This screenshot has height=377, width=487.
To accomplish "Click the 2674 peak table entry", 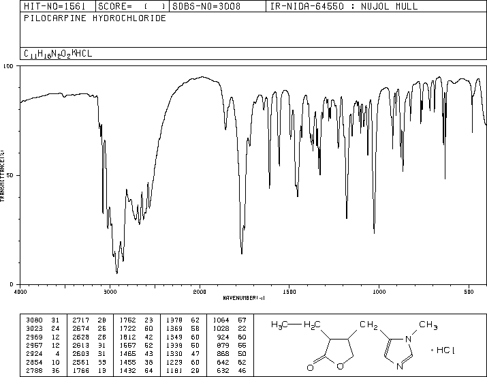I will 89,328.
